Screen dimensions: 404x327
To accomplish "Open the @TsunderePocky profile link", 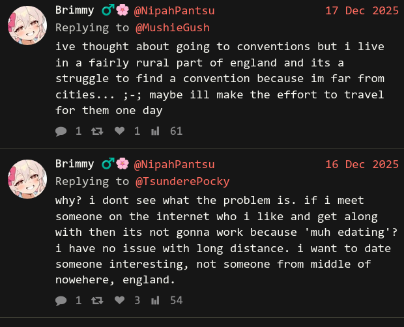I will 182,181.
